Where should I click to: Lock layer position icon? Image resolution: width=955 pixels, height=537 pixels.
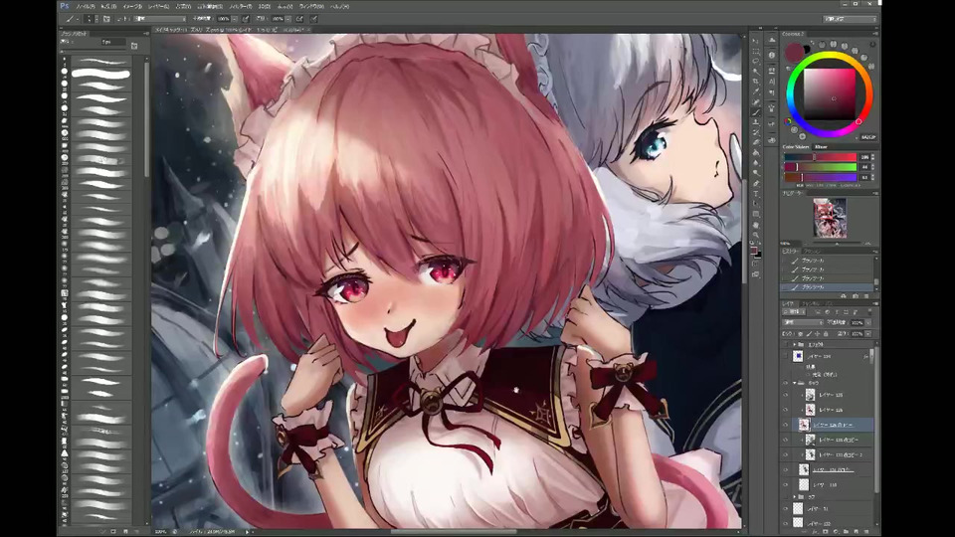(818, 334)
